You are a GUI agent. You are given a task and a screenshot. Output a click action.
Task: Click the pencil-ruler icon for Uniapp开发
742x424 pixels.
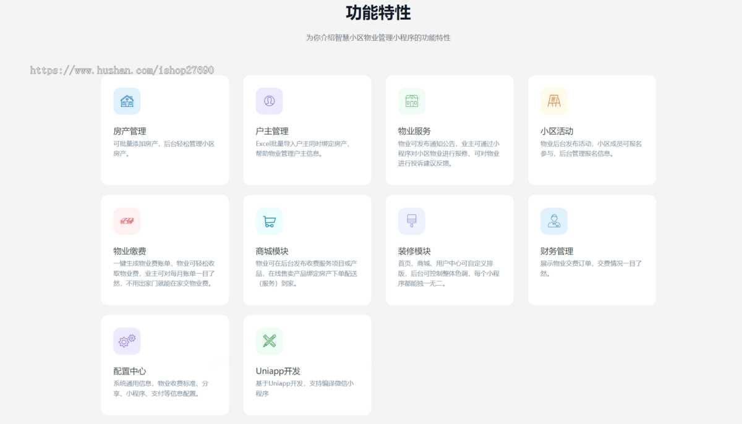pos(270,341)
